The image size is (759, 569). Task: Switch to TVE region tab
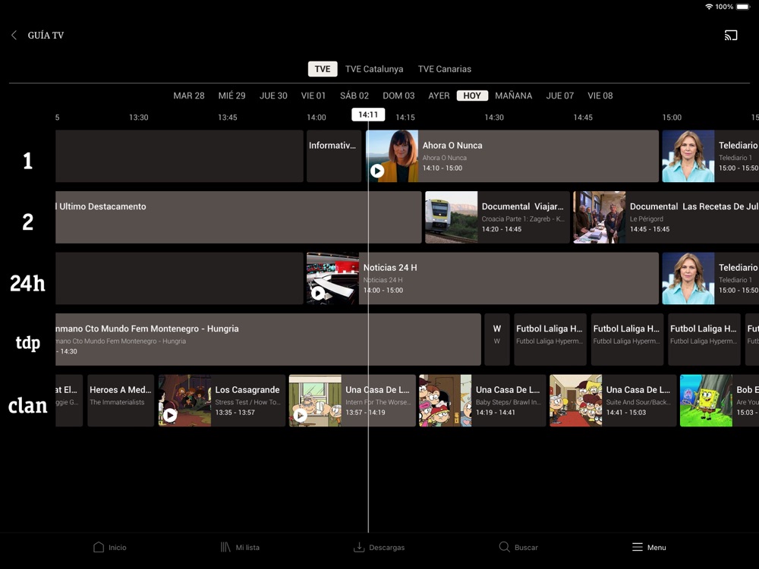[x=323, y=69]
